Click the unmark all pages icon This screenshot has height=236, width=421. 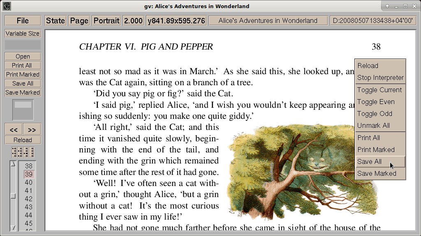[31, 152]
